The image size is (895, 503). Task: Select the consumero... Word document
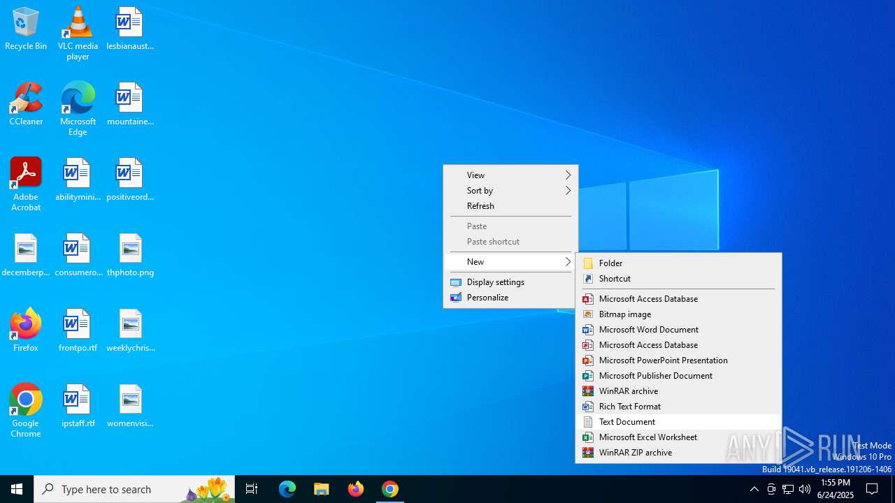[x=78, y=255]
